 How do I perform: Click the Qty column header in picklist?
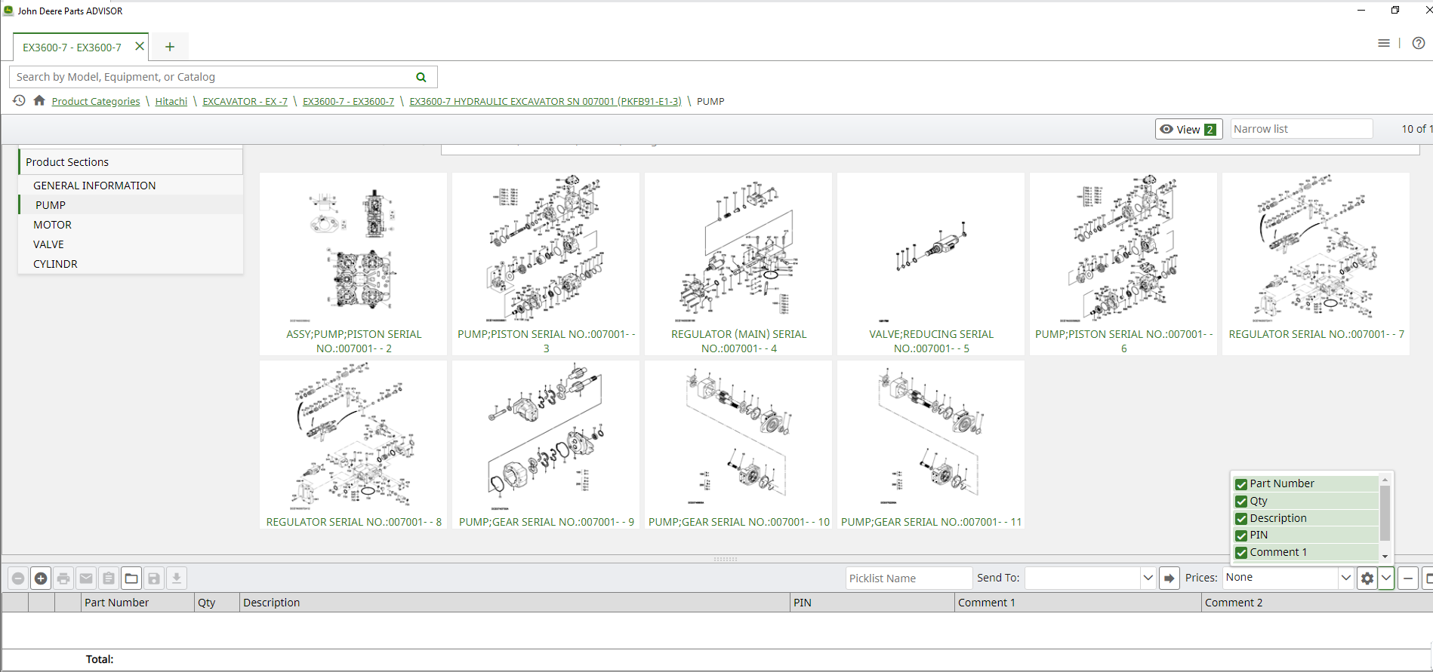click(x=217, y=603)
